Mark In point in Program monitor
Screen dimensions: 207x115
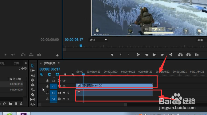(121, 55)
